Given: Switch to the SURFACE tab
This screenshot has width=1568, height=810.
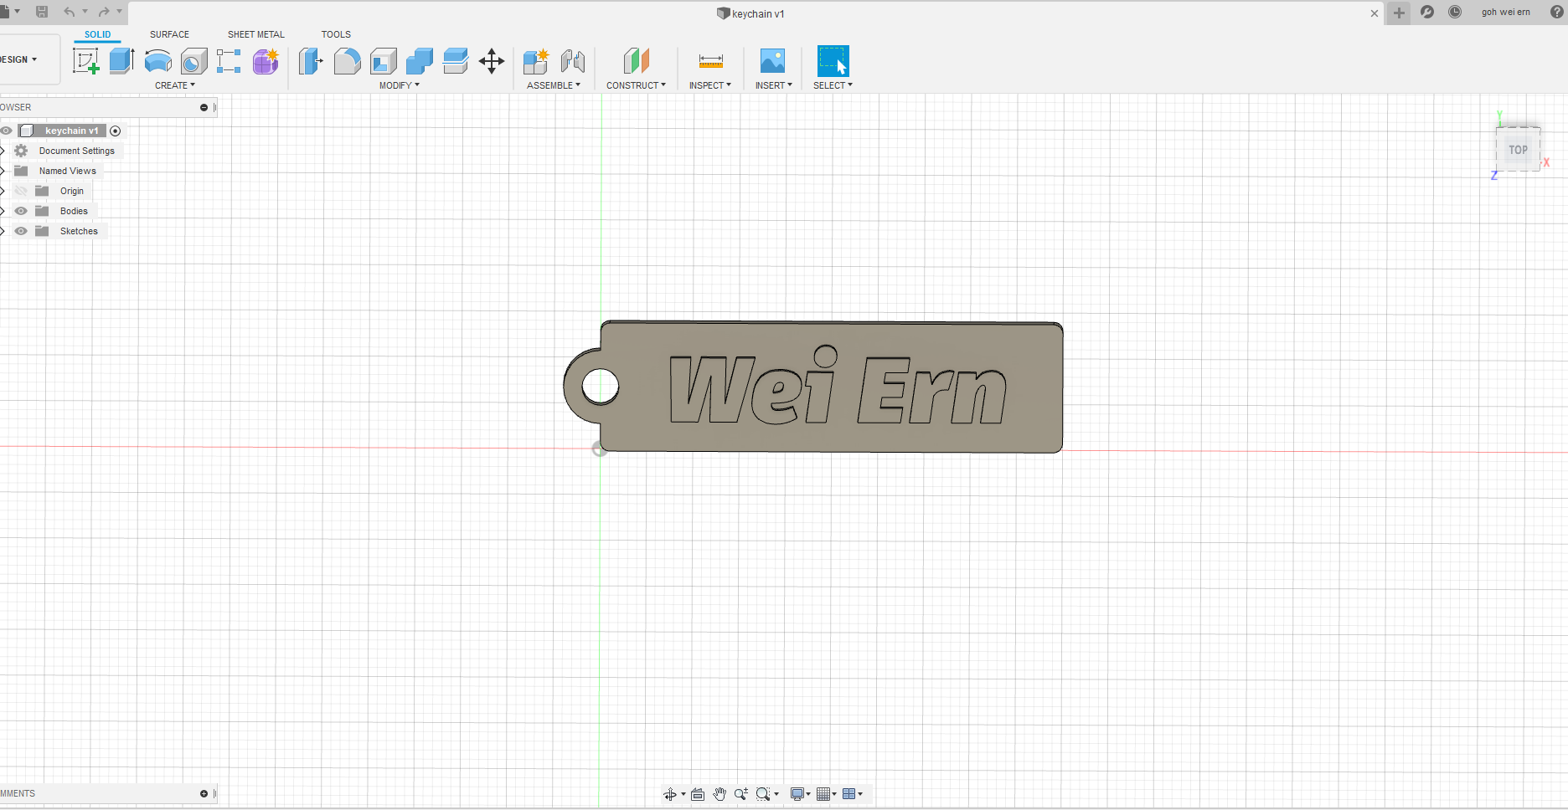Looking at the screenshot, I should point(169,34).
